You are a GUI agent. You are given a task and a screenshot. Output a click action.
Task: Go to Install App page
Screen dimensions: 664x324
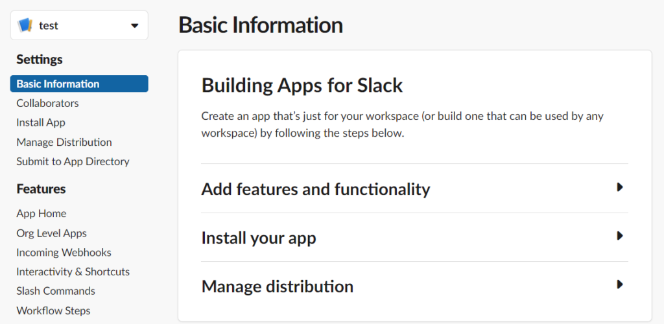41,122
